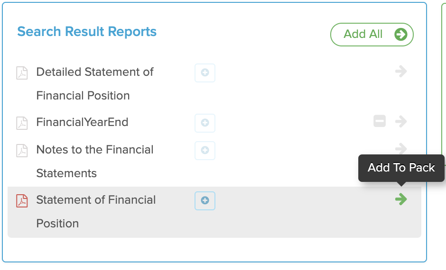Click the Search Result Reports heading

tap(87, 31)
